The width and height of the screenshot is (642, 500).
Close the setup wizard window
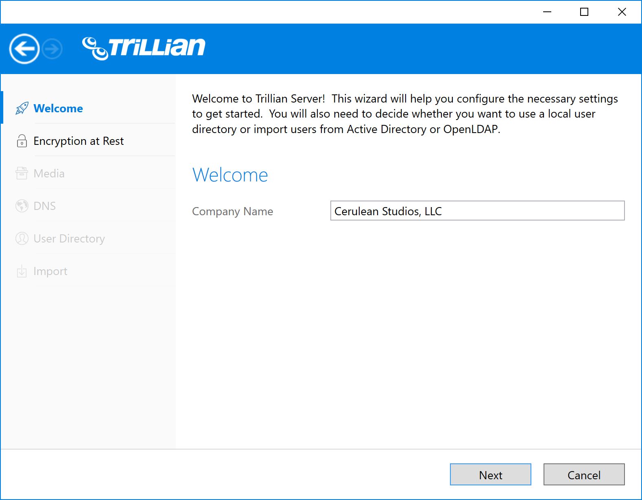click(622, 12)
